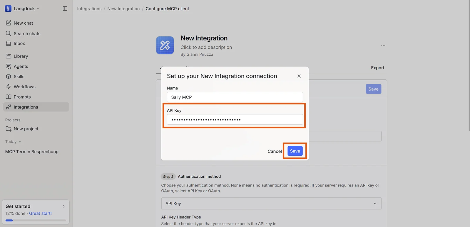470x227 pixels.
Task: Click the page vertical scrollbar
Action: (x=469, y=65)
